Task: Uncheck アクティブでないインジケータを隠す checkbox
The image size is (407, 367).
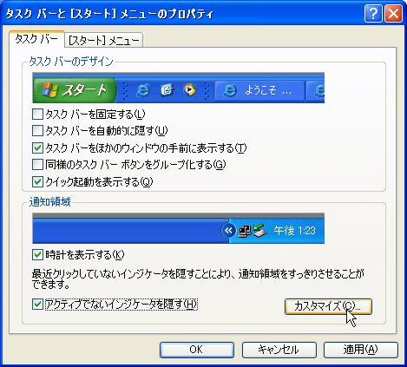Action: point(37,305)
